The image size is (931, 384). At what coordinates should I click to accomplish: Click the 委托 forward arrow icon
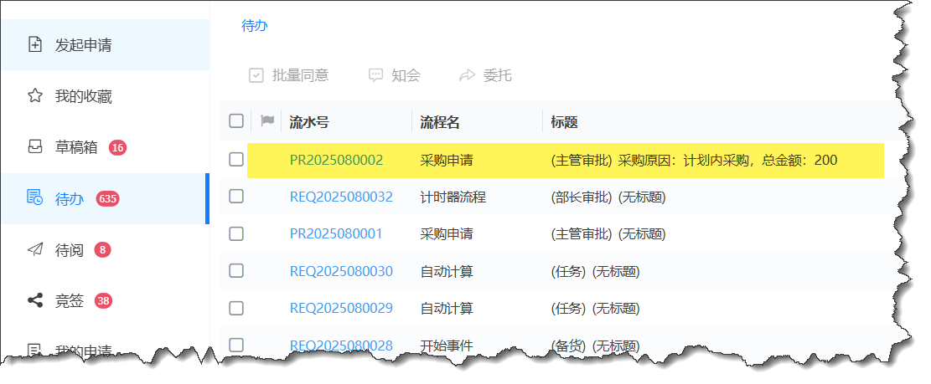tap(467, 75)
